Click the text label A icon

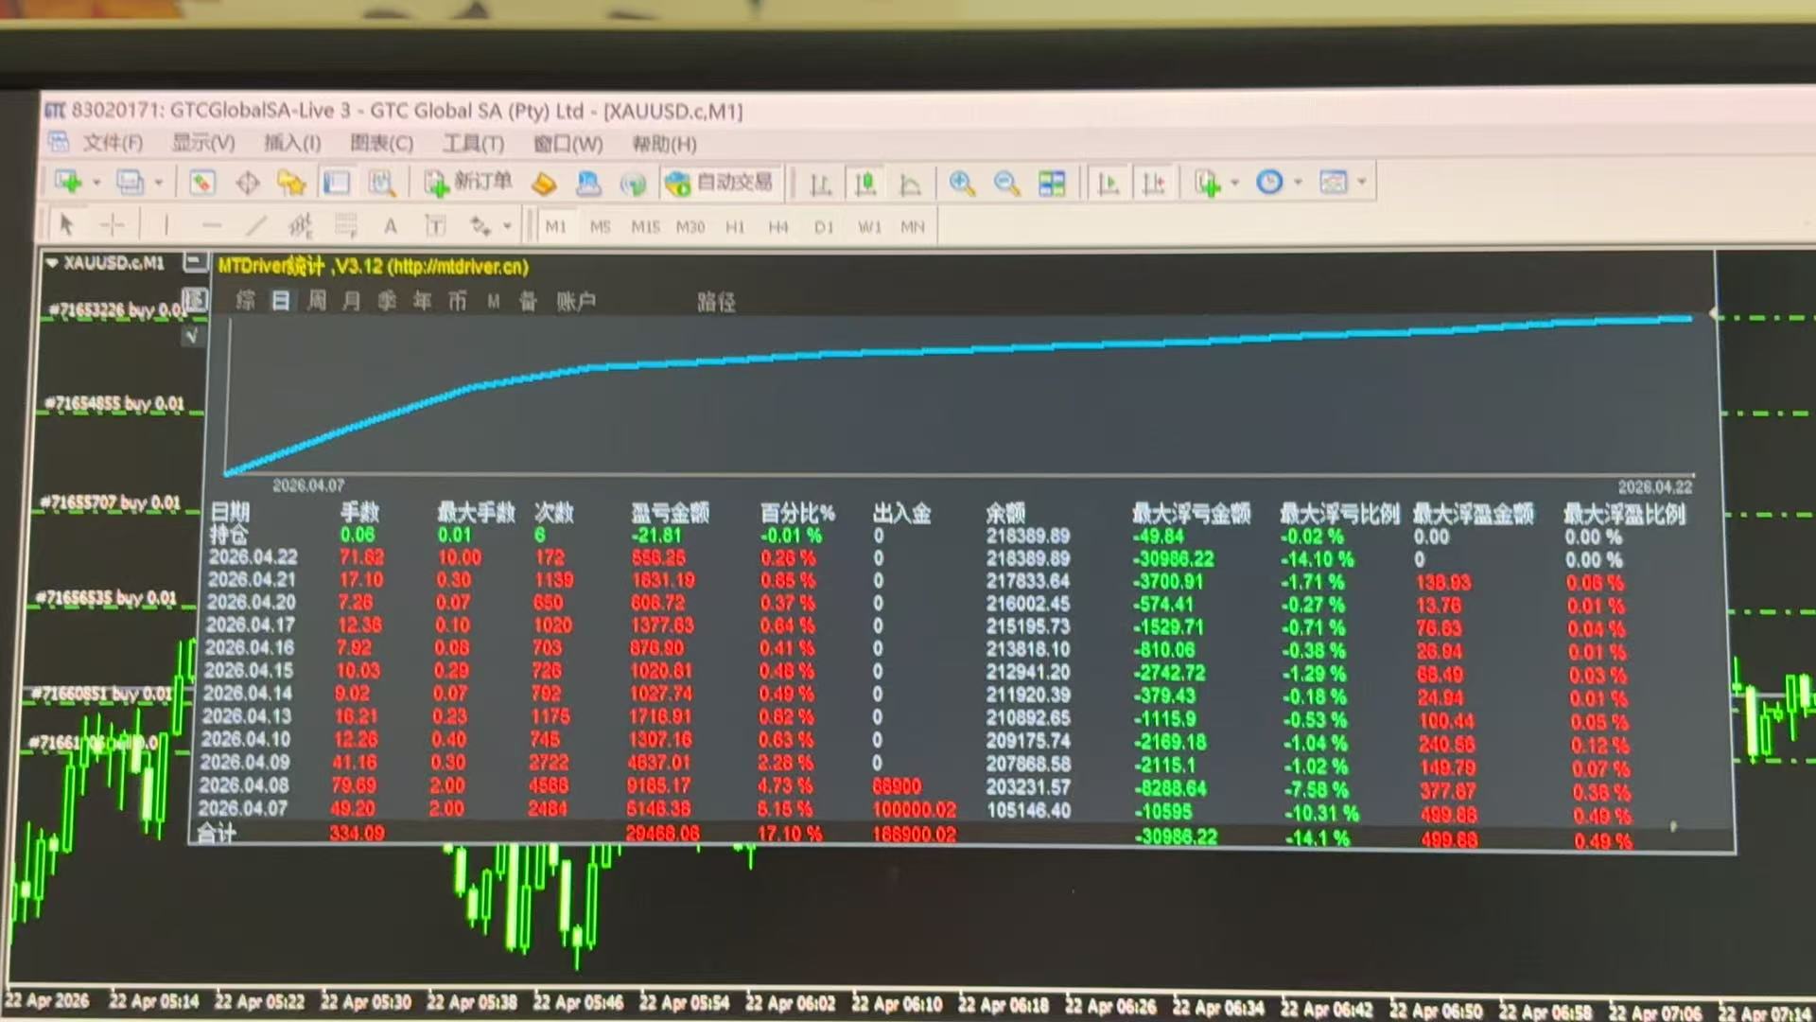click(x=390, y=225)
